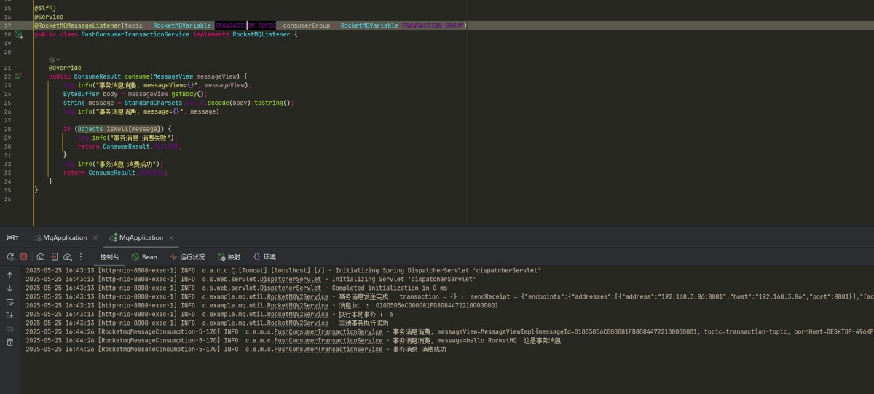Click the PushConsumerTransactionService class name in code

[135, 34]
